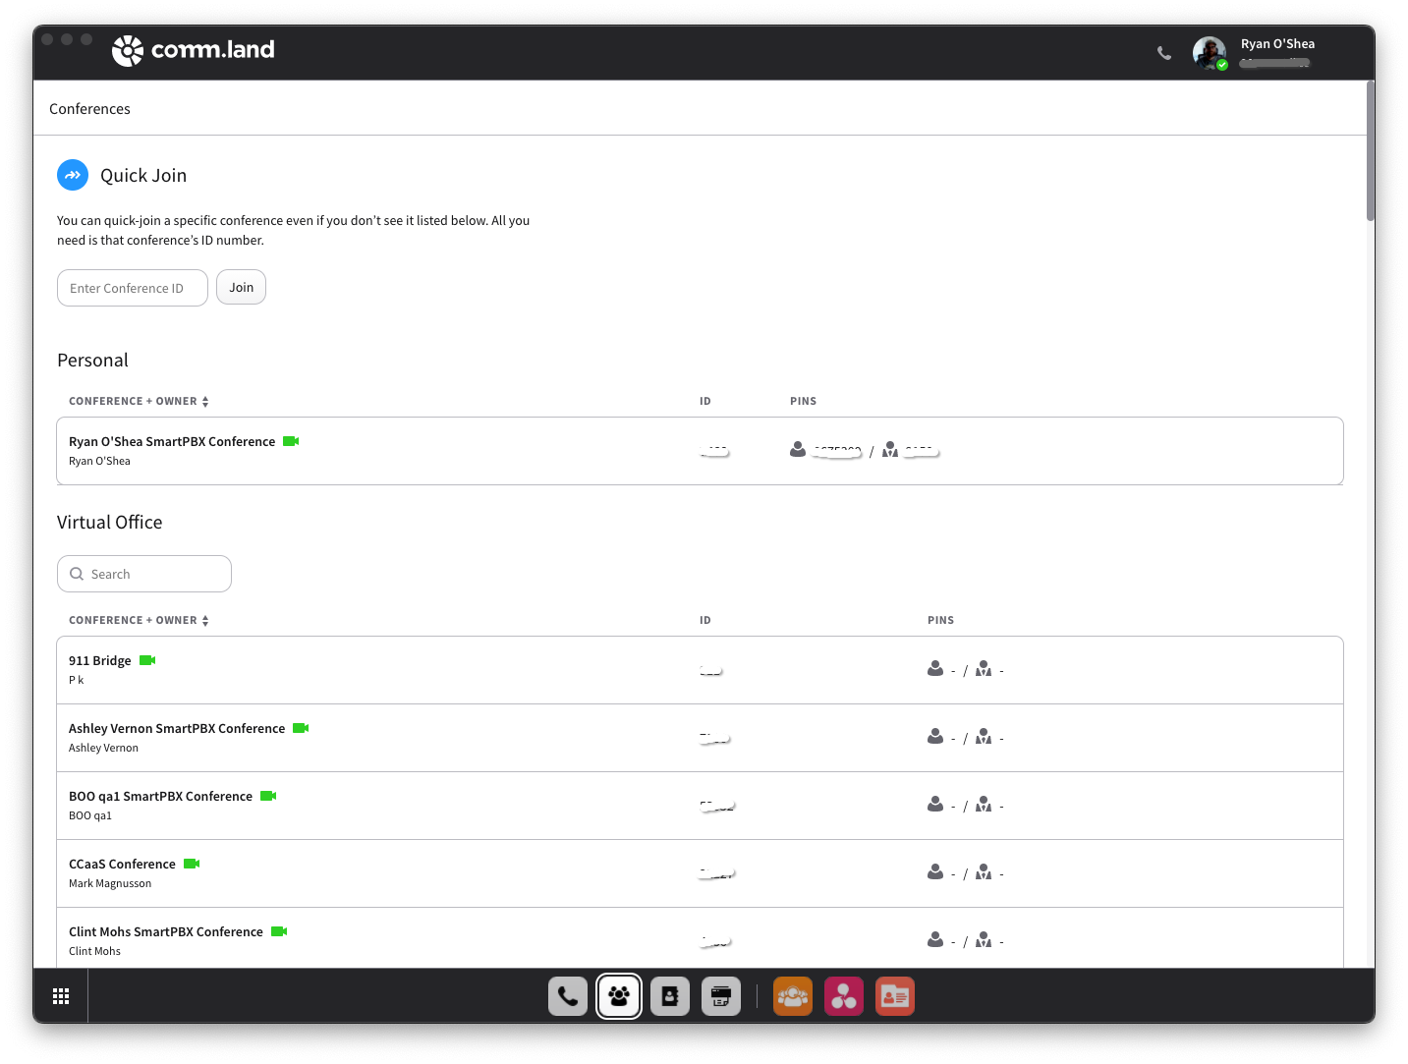Click video icon for Ashley Vernon conference

tap(301, 728)
